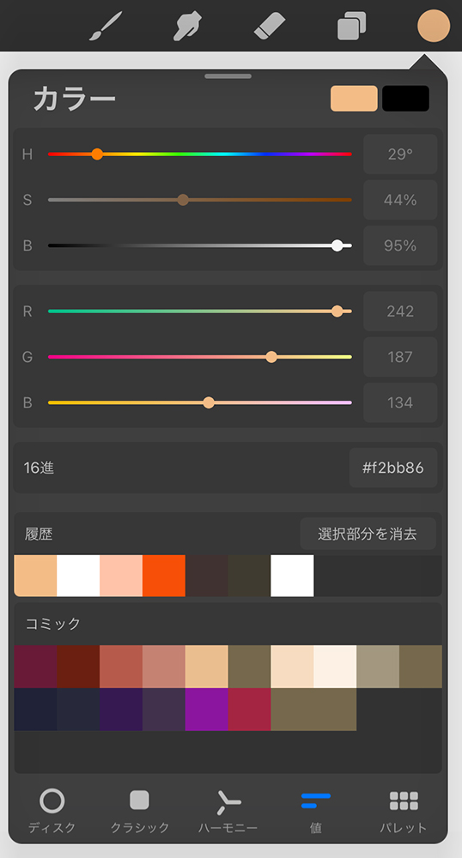This screenshot has height=858, width=462.
Task: Select the primary peach color swatch
Action: (x=354, y=99)
